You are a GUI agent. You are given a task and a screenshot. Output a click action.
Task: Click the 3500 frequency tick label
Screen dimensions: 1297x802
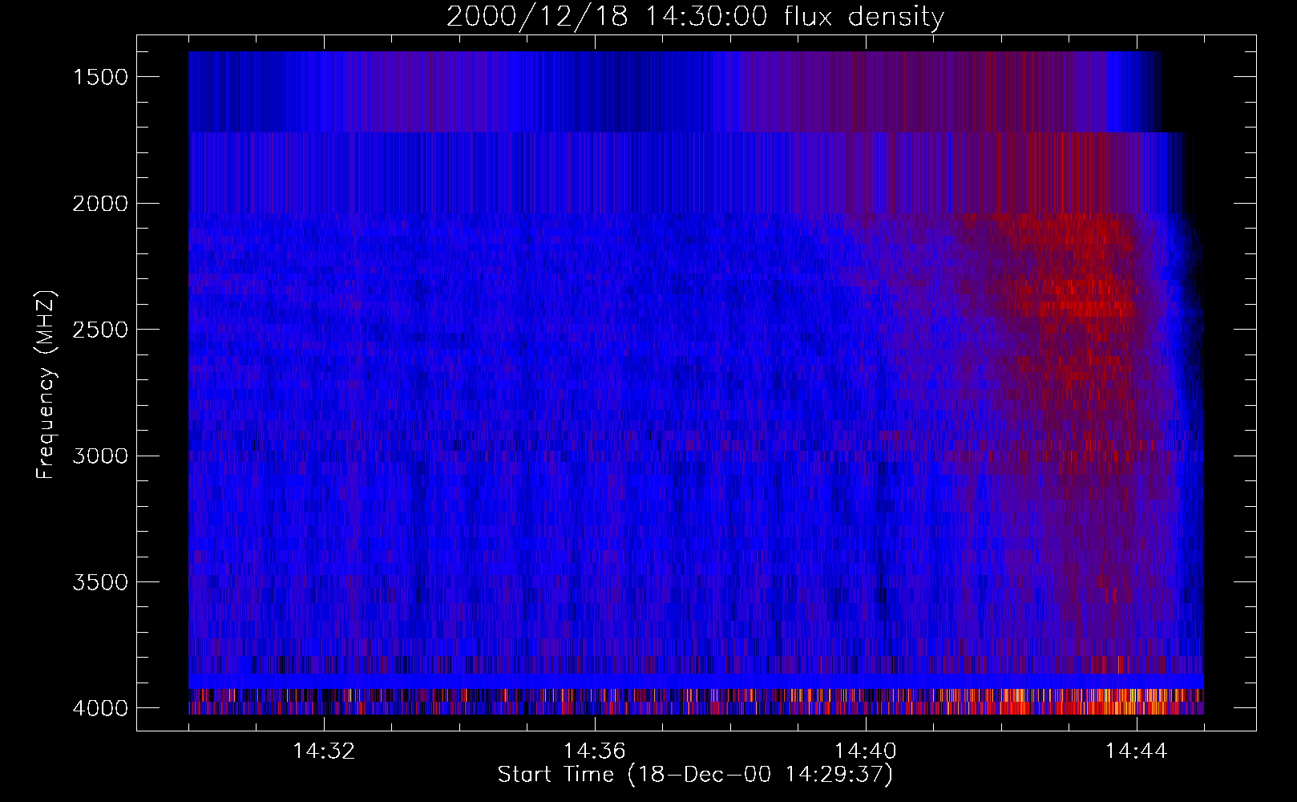coord(100,582)
